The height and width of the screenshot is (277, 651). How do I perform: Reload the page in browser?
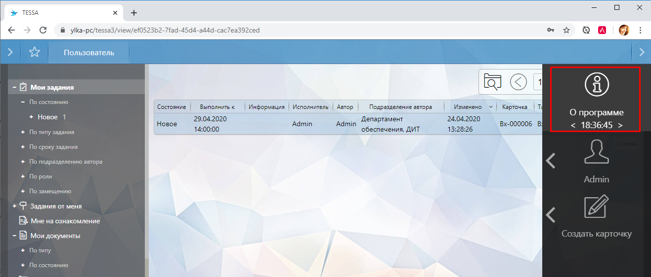(x=43, y=30)
